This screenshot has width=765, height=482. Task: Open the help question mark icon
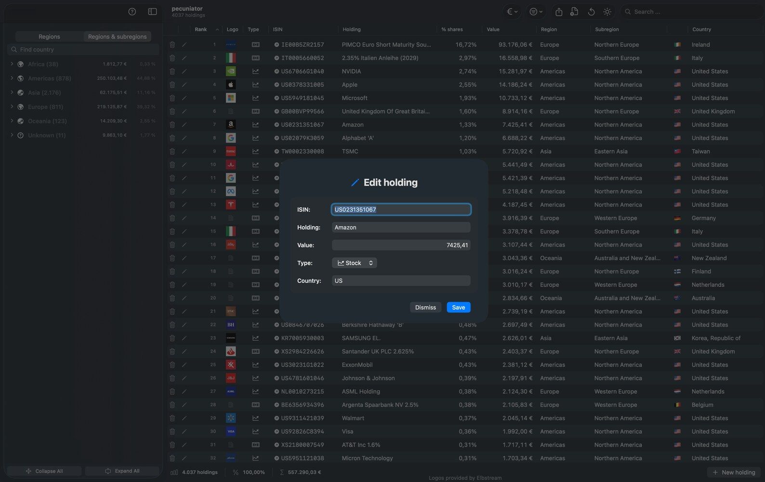click(x=132, y=12)
